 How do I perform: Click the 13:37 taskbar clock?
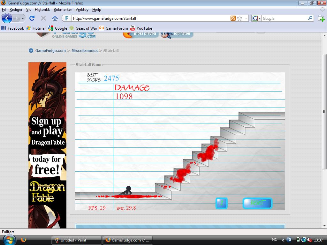(318, 240)
